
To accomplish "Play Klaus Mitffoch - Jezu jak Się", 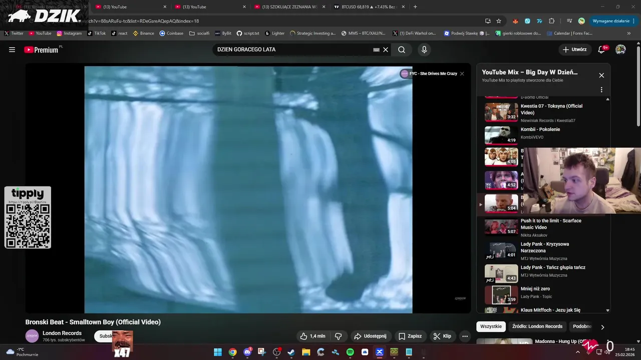I will 543,310.
